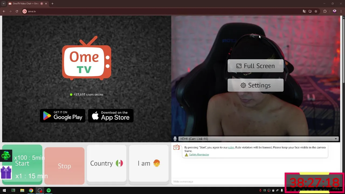
Task: Click the green clover overlay icon
Action: [x=6, y=155]
